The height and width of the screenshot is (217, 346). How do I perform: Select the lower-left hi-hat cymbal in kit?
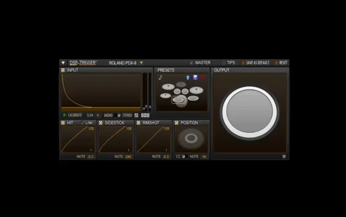tap(166, 96)
